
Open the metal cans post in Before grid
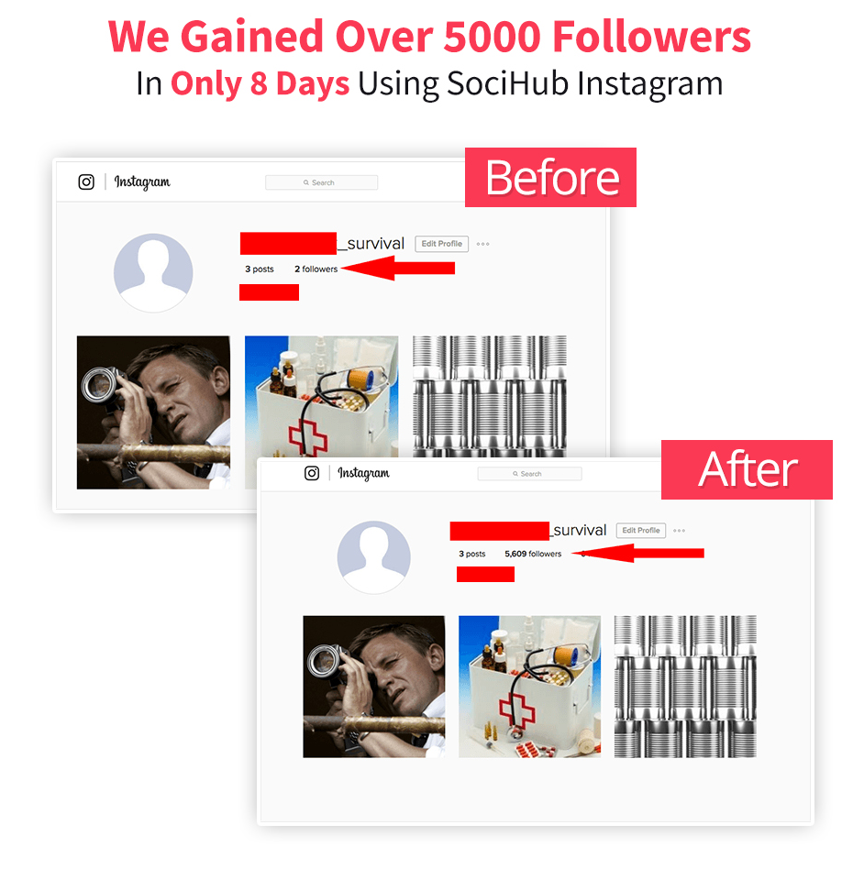click(490, 396)
